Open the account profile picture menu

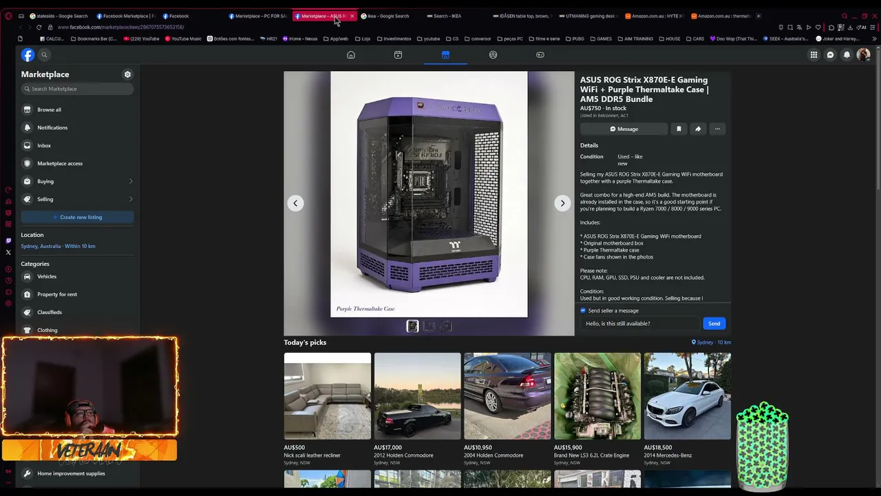point(863,55)
